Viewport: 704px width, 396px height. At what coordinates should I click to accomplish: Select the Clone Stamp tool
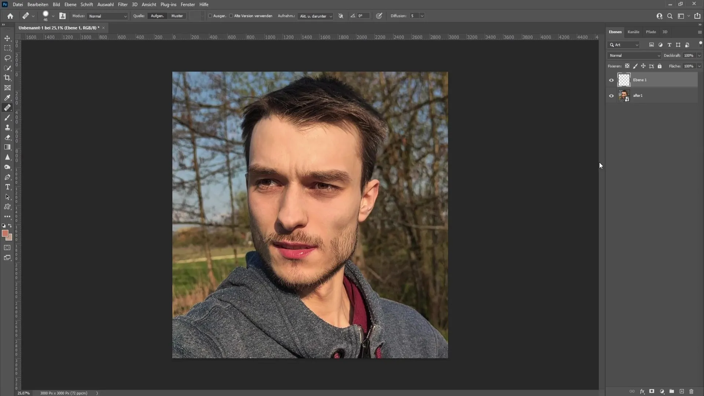[x=7, y=128]
